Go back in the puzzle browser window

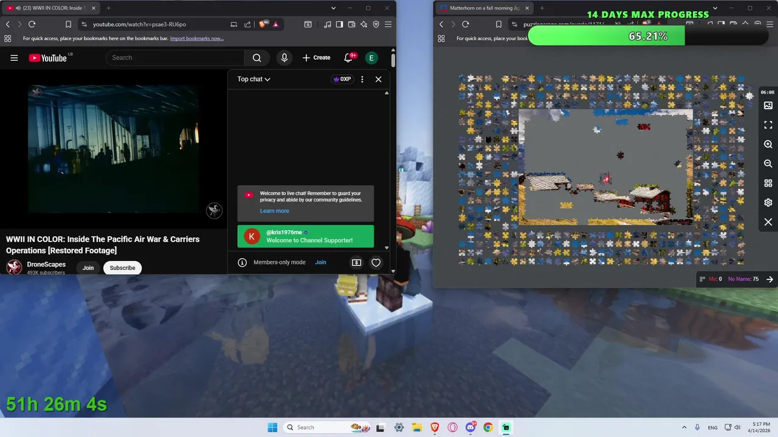pos(441,24)
